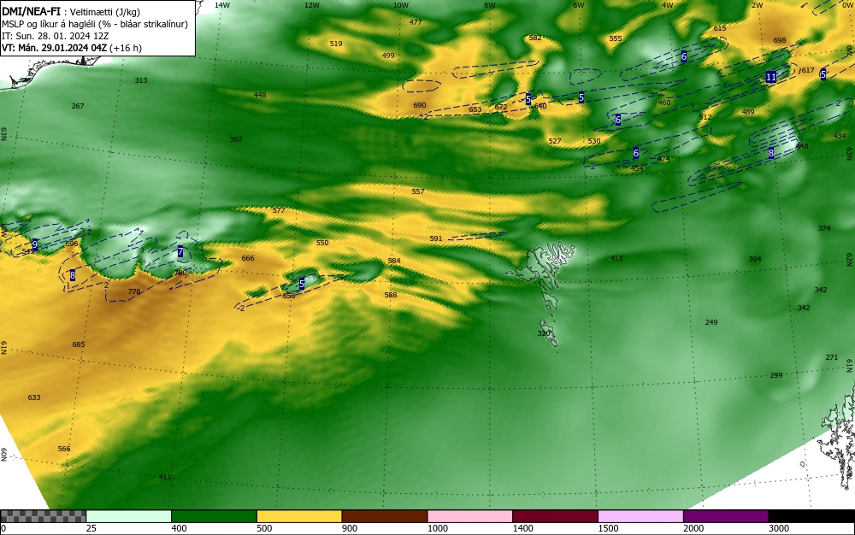Click the 519 CAPE value
This screenshot has width=855, height=535.
point(336,44)
